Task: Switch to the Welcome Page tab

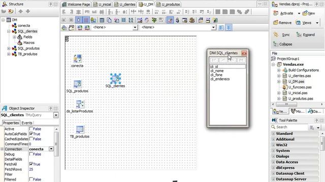Action: pos(76,5)
